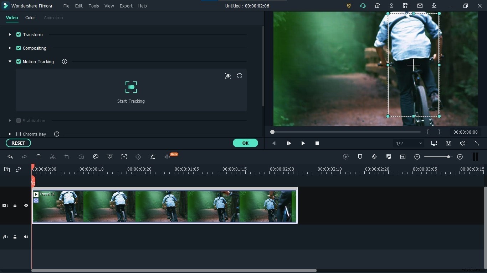Open the Color palette tool
The width and height of the screenshot is (487, 273).
tap(96, 157)
